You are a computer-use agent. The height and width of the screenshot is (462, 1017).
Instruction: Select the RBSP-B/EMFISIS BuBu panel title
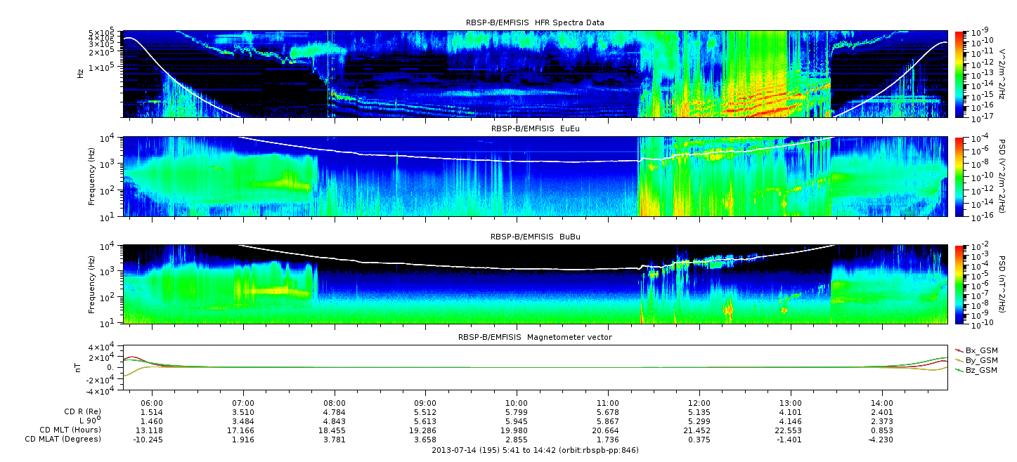pos(535,237)
